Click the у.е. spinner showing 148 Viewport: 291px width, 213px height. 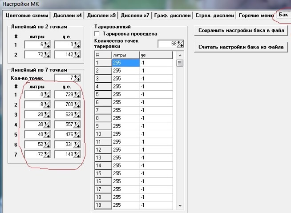(77, 155)
